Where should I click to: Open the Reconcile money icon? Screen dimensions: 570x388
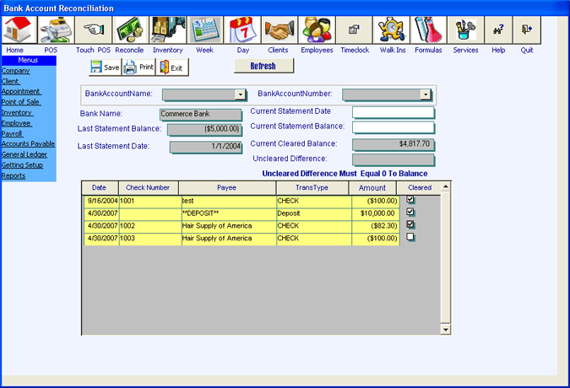pos(131,30)
